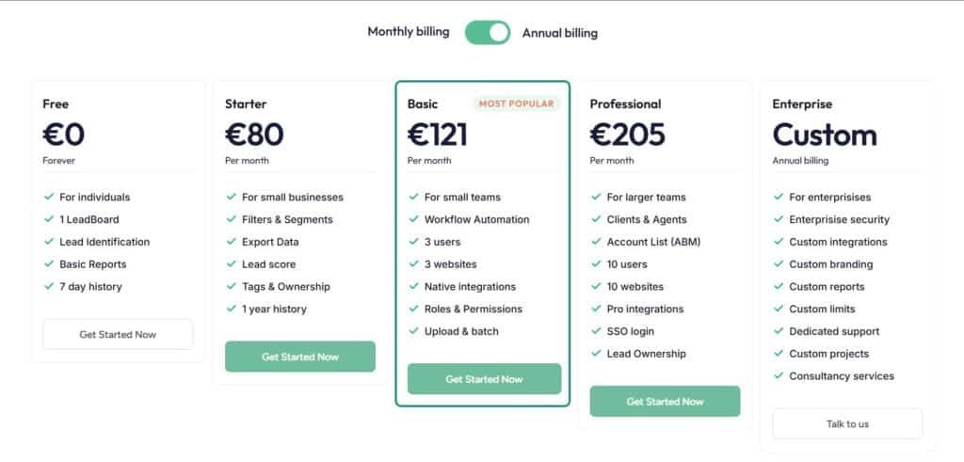Click check icon next to Native integrations
This screenshot has width=964, height=462.
tap(414, 287)
